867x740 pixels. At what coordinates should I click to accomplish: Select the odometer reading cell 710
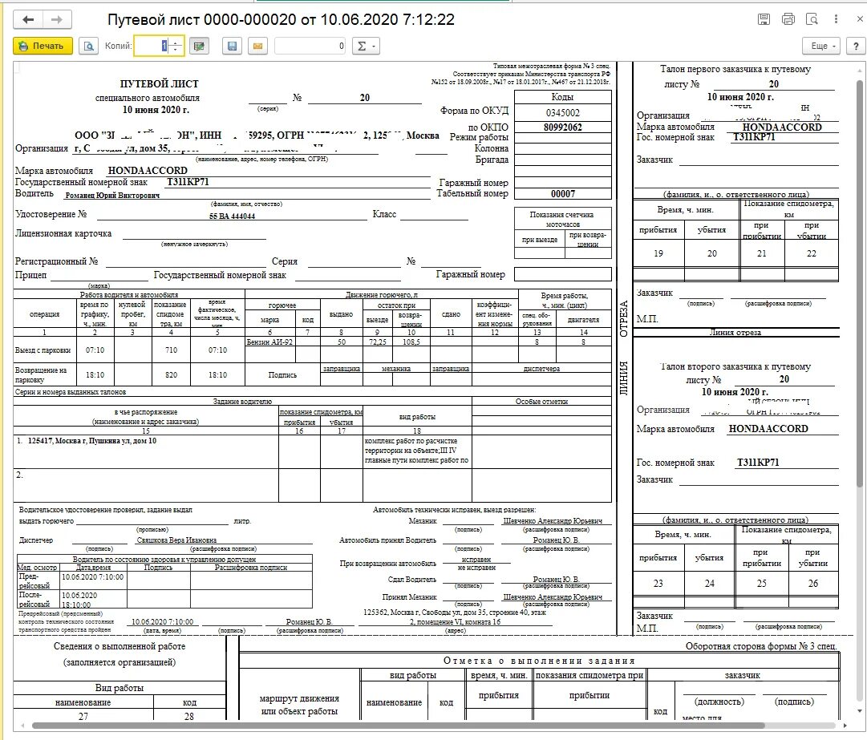click(x=171, y=350)
